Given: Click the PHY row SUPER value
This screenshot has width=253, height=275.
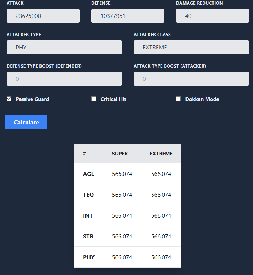Looking at the screenshot, I should click(122, 257).
